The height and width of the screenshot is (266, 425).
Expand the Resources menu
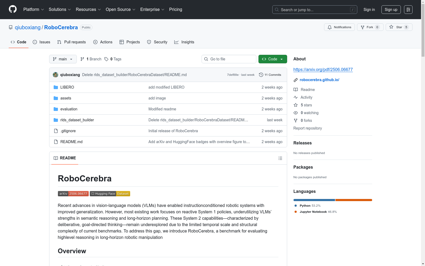point(88,10)
